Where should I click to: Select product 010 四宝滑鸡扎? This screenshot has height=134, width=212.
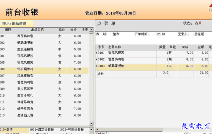[x=44, y=95]
